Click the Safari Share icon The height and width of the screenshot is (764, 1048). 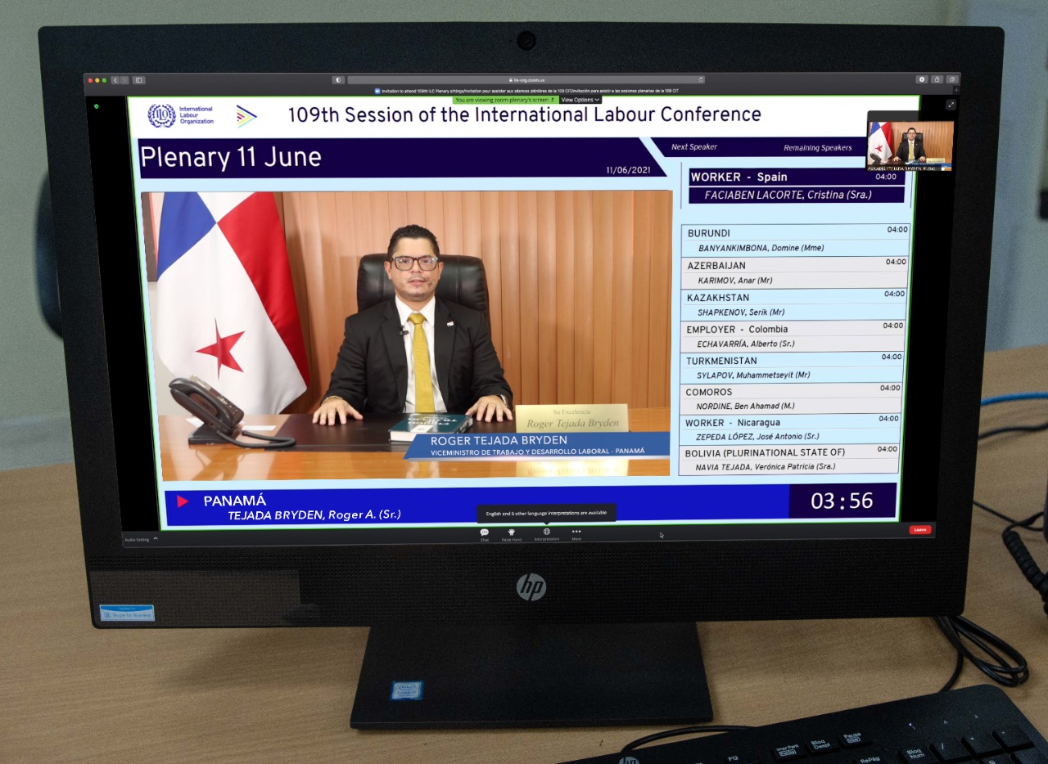click(937, 79)
